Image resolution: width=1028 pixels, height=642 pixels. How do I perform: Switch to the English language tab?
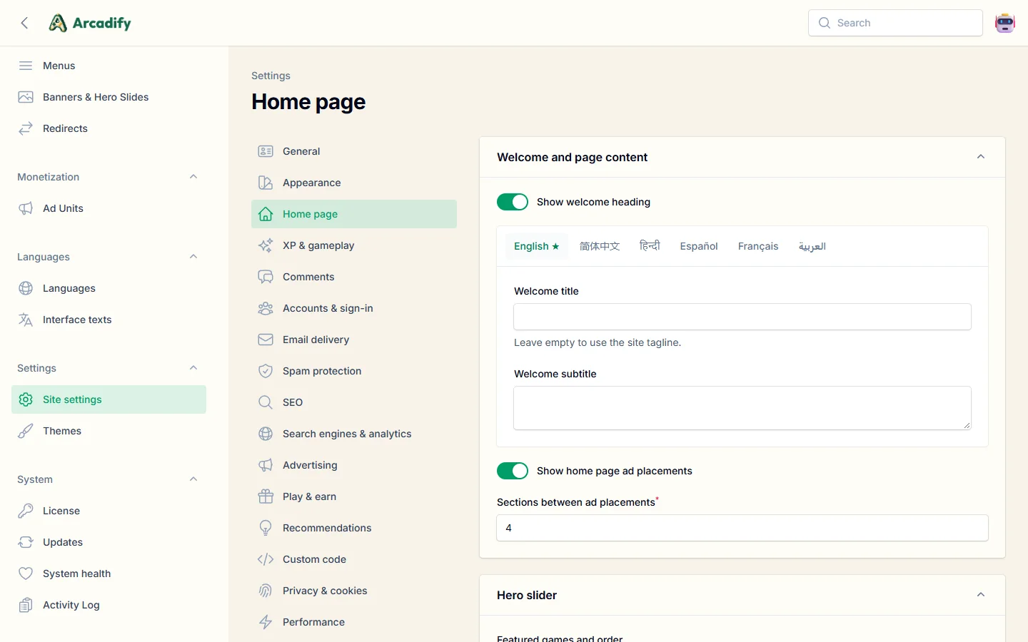[537, 246]
